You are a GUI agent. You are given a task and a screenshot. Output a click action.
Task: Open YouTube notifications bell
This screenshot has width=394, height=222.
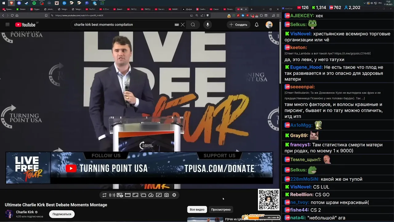pyautogui.click(x=257, y=25)
